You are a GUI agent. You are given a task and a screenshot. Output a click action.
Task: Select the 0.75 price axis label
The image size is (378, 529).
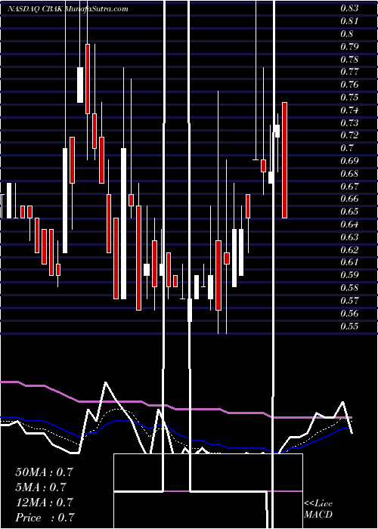tap(349, 97)
